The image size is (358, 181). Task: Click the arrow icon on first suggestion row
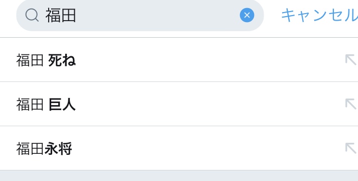pyautogui.click(x=350, y=60)
